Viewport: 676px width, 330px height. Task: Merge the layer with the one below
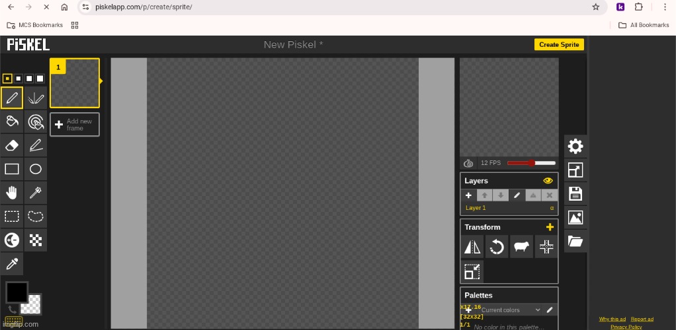pos(533,195)
